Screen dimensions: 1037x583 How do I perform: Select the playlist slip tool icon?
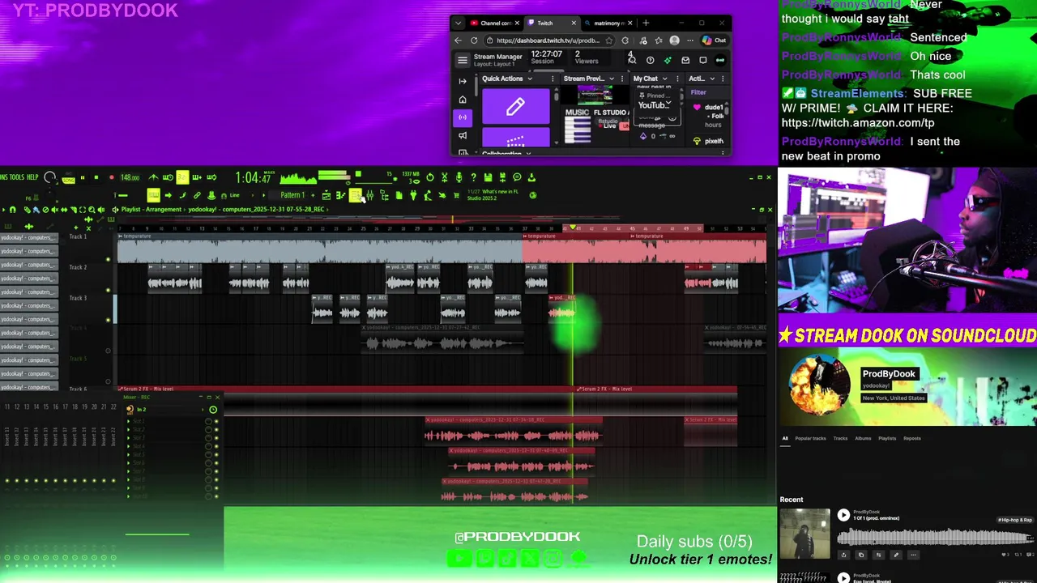[64, 210]
